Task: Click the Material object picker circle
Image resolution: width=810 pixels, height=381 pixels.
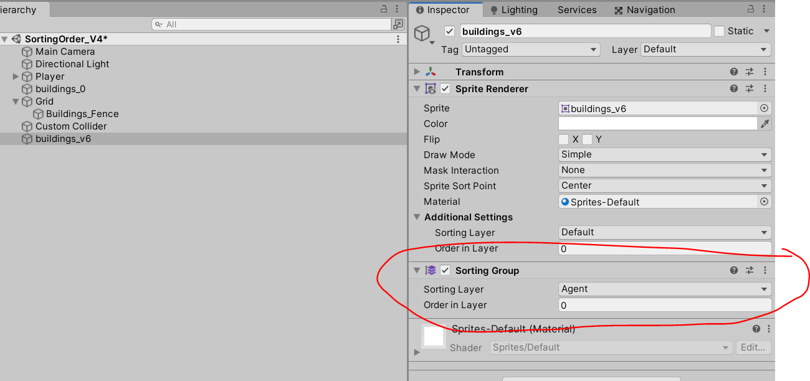Action: point(765,202)
